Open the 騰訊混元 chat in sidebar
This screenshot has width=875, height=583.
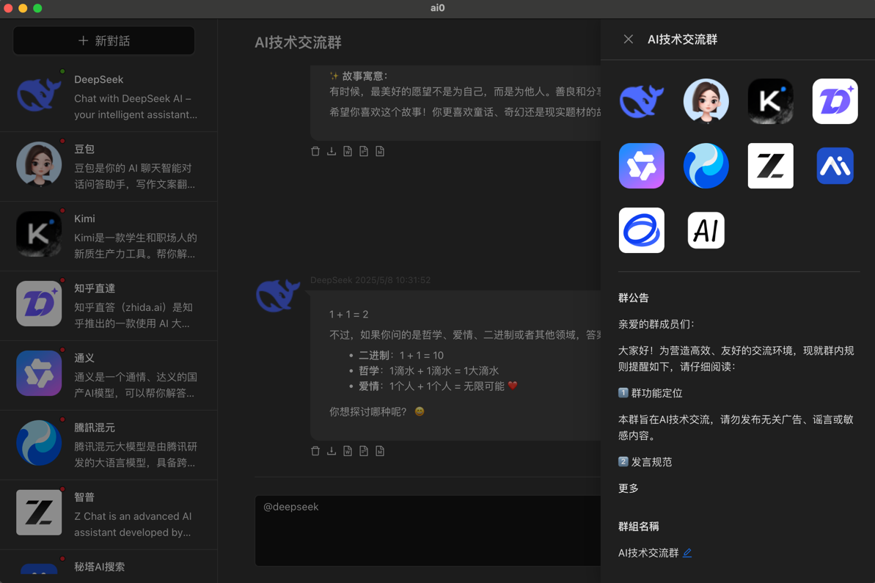[x=109, y=445]
